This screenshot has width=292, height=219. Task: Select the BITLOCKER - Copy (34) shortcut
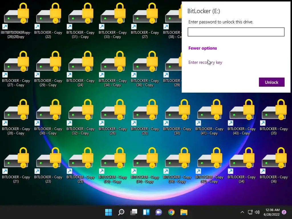242,165
